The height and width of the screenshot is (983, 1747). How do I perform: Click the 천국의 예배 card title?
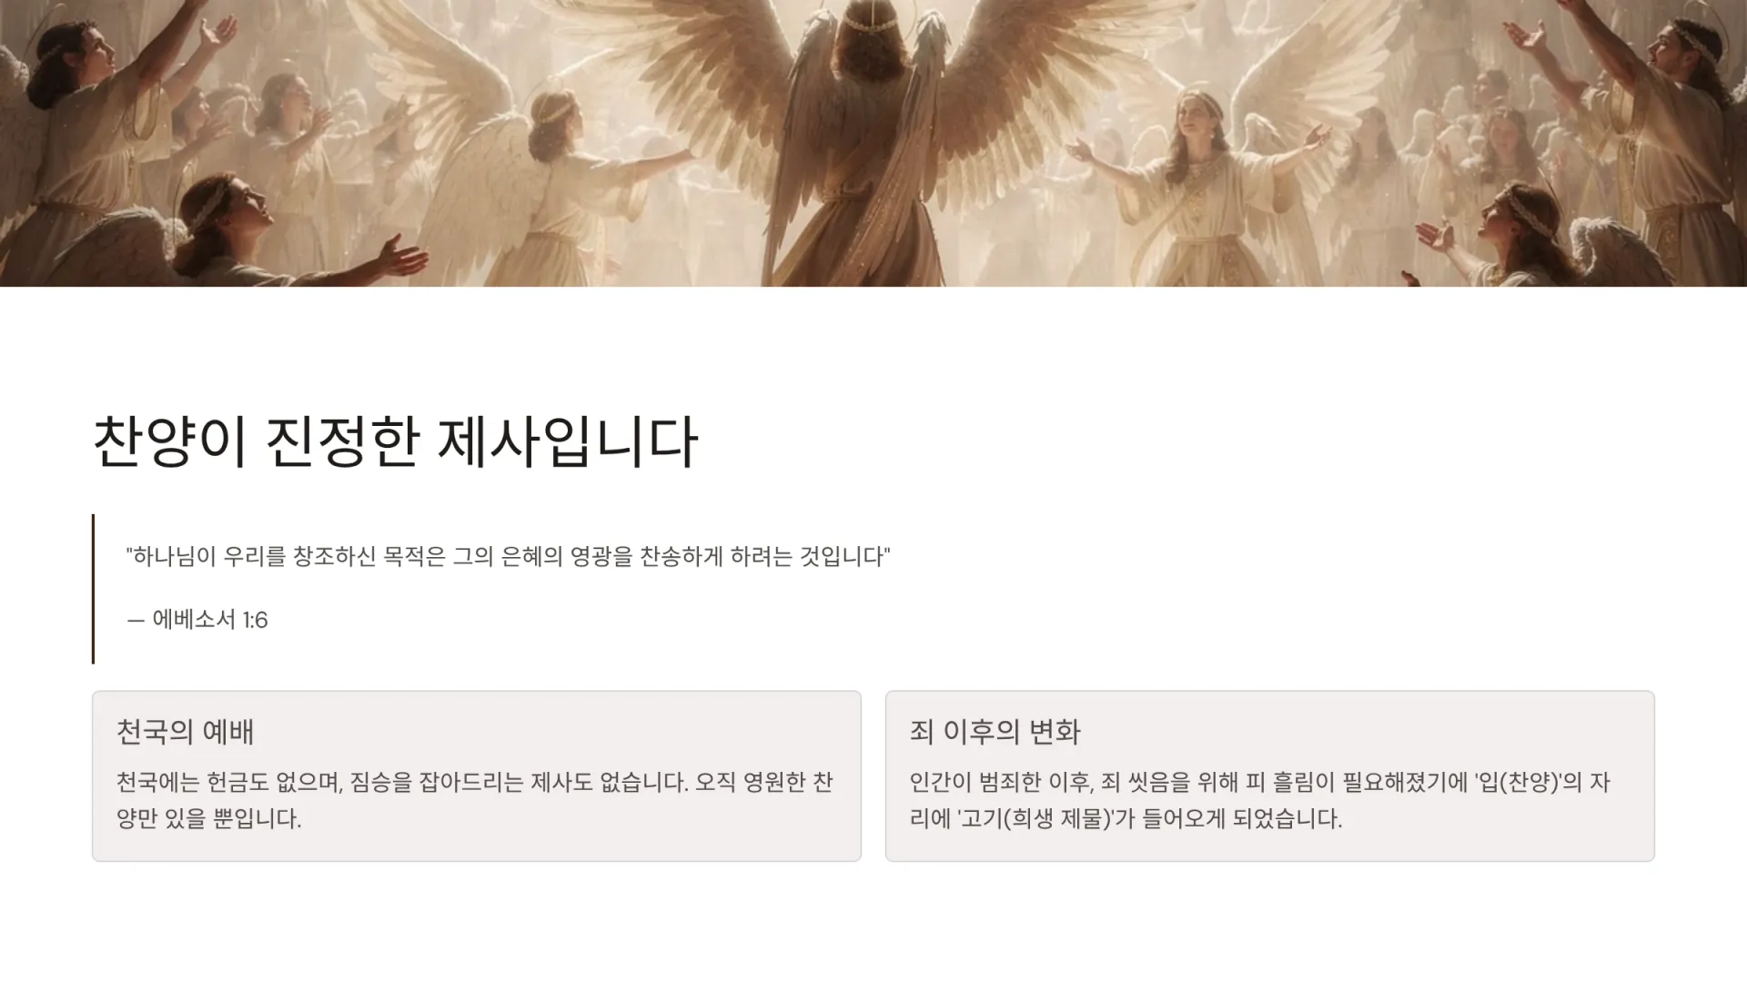click(x=185, y=732)
